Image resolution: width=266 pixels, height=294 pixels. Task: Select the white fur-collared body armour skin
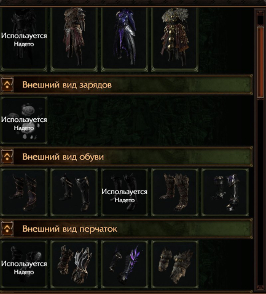(174, 39)
